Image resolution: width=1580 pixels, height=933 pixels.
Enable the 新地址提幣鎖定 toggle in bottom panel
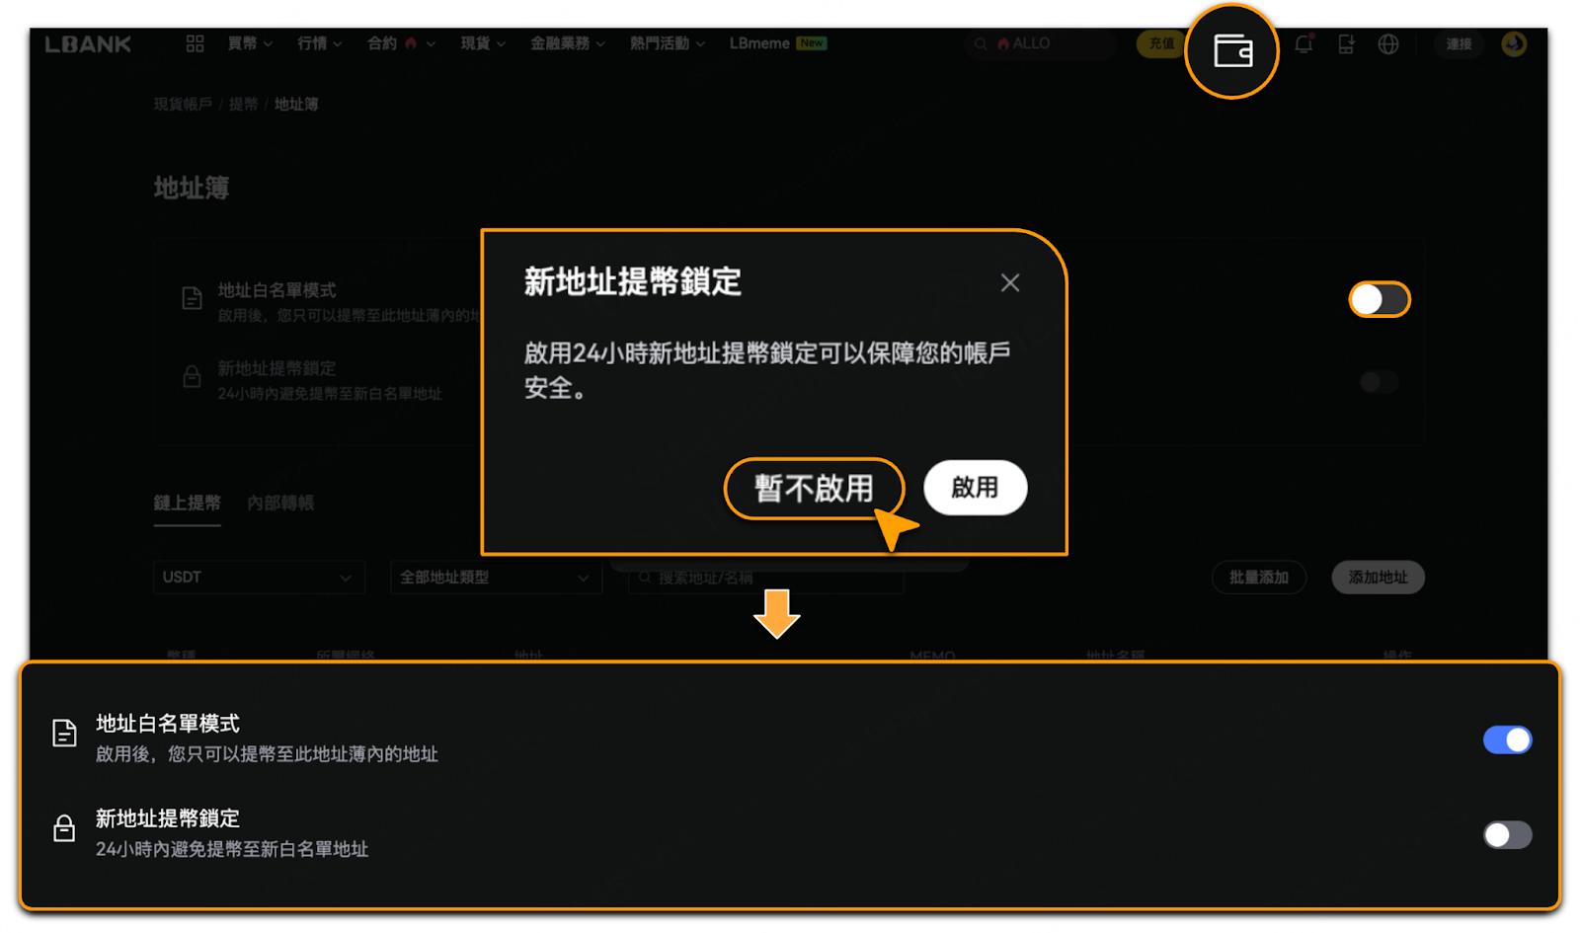pos(1506,835)
